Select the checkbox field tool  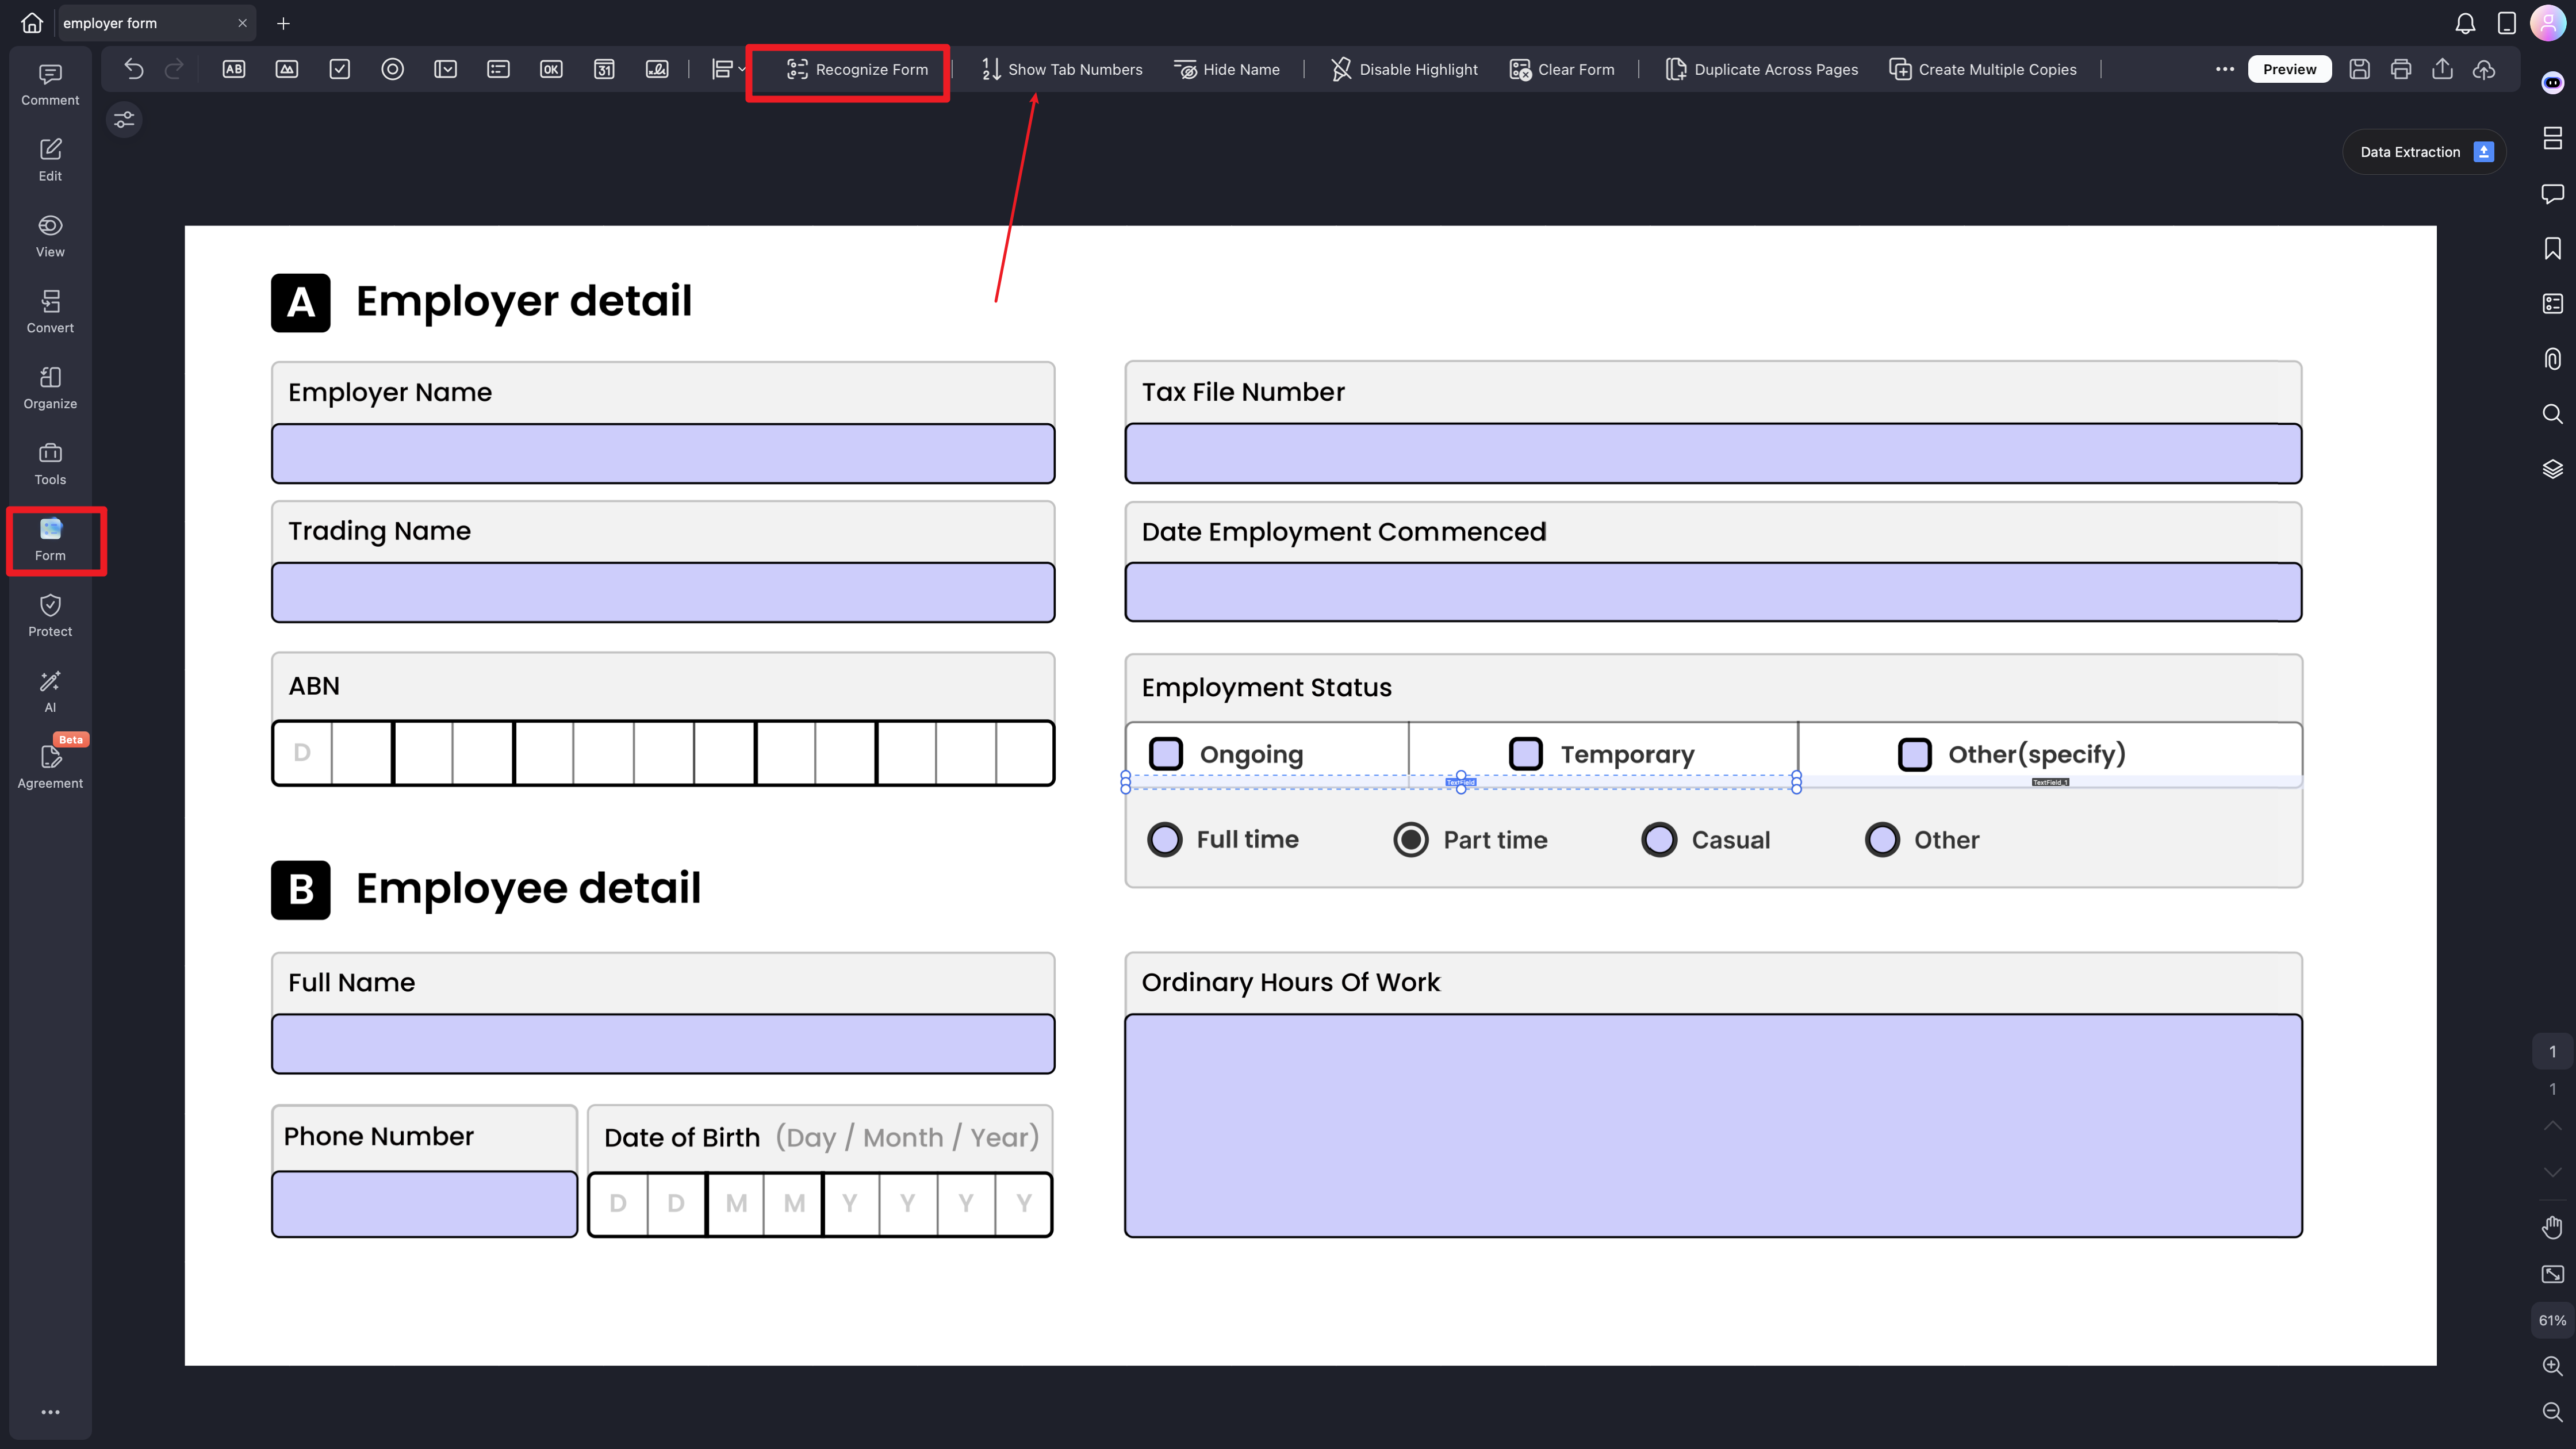coord(340,69)
